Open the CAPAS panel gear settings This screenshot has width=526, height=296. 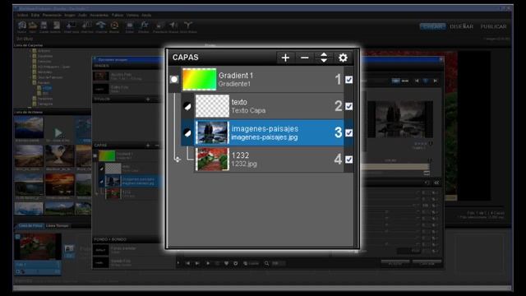[343, 58]
